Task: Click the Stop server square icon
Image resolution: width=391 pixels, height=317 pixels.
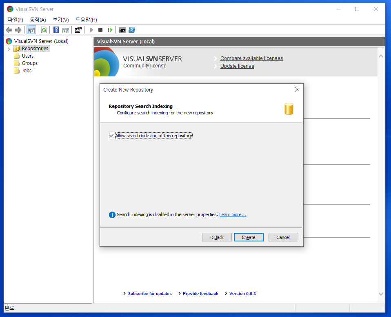Action: 100,30
